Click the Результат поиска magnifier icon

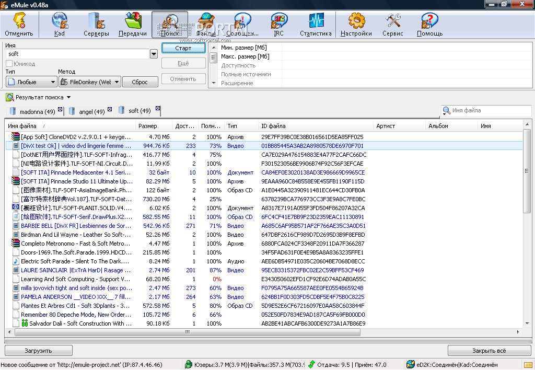pyautogui.click(x=9, y=97)
